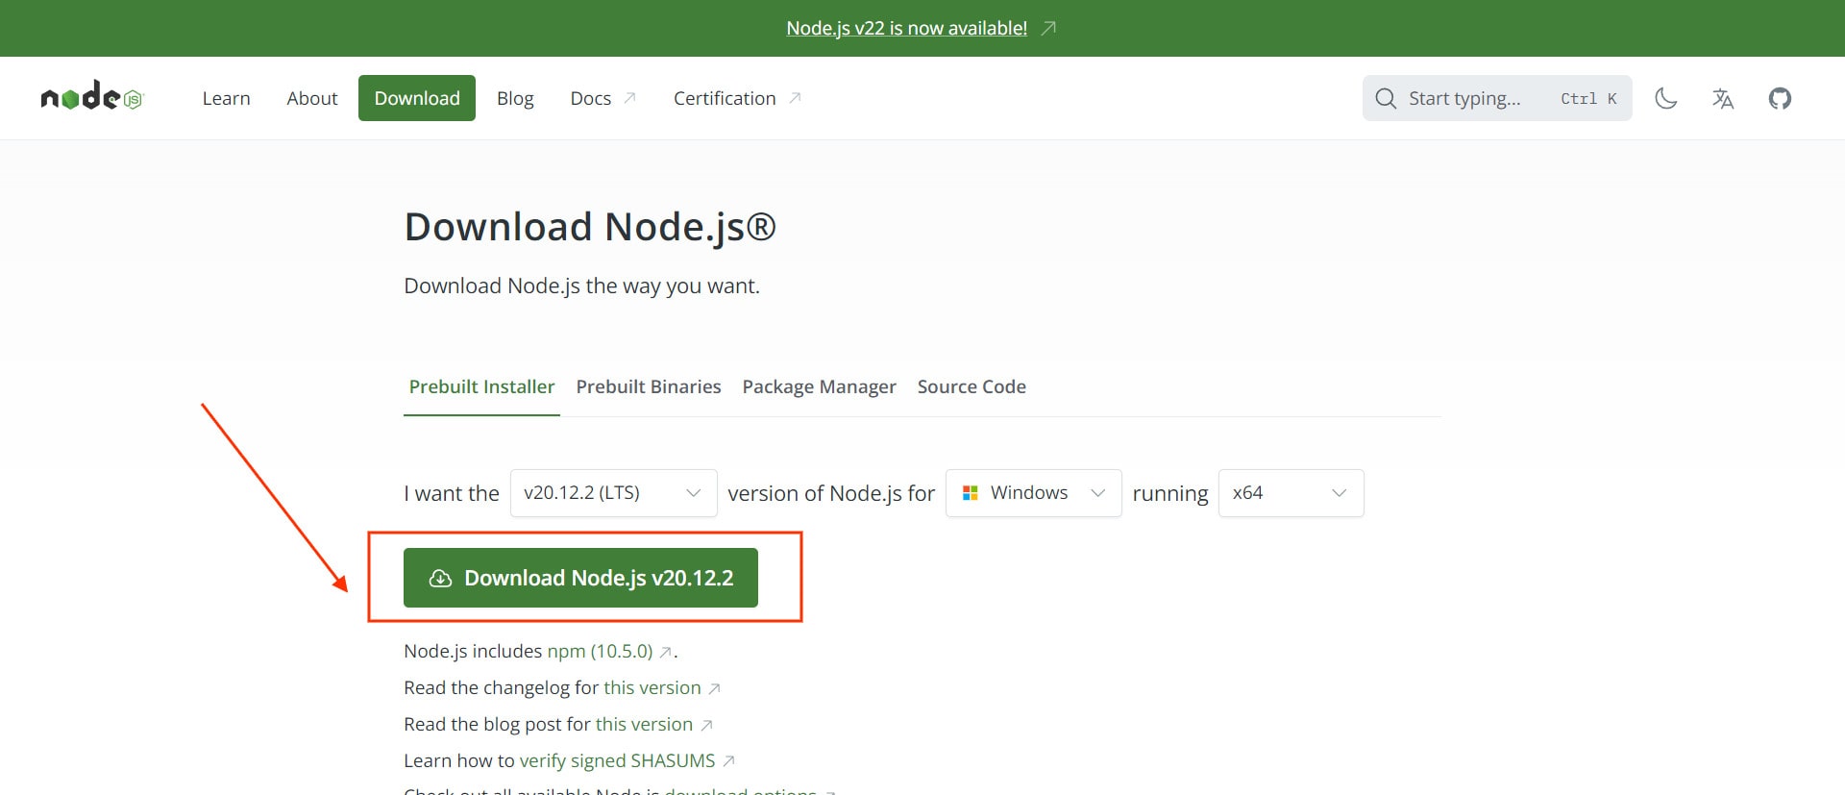Screen dimensions: 1845x795
Task: Click arrow icon next to v22 announcement
Action: 1048,29
